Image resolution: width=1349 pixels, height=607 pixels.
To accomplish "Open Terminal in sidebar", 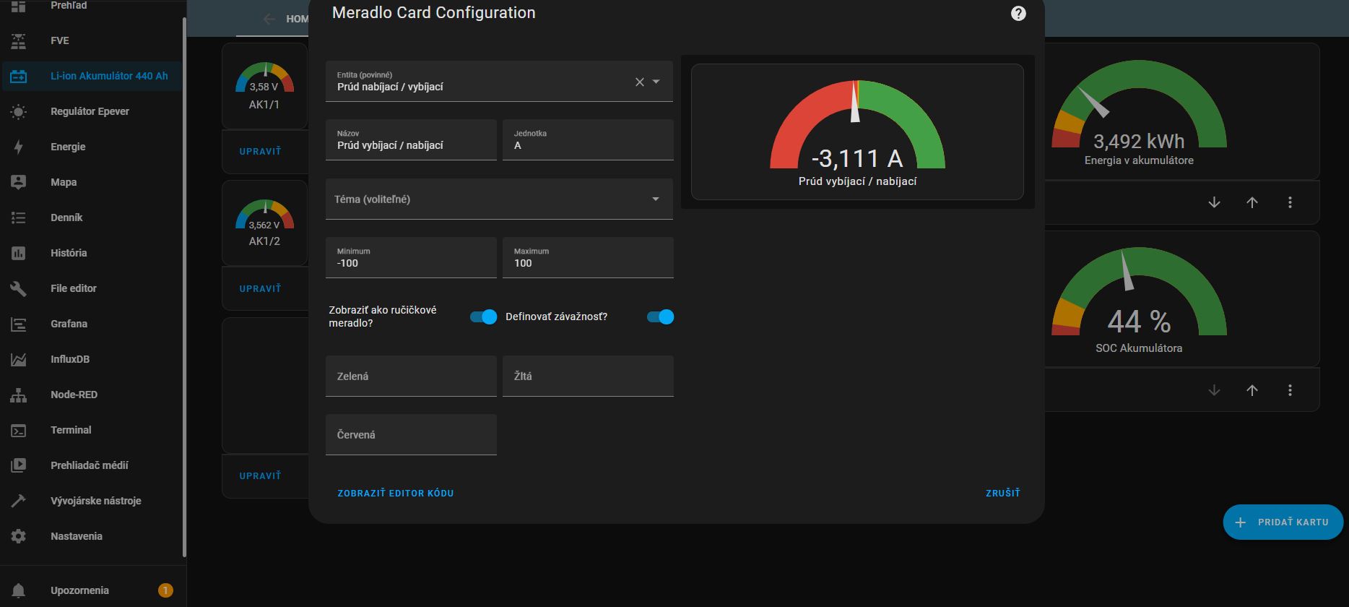I will coord(92,430).
